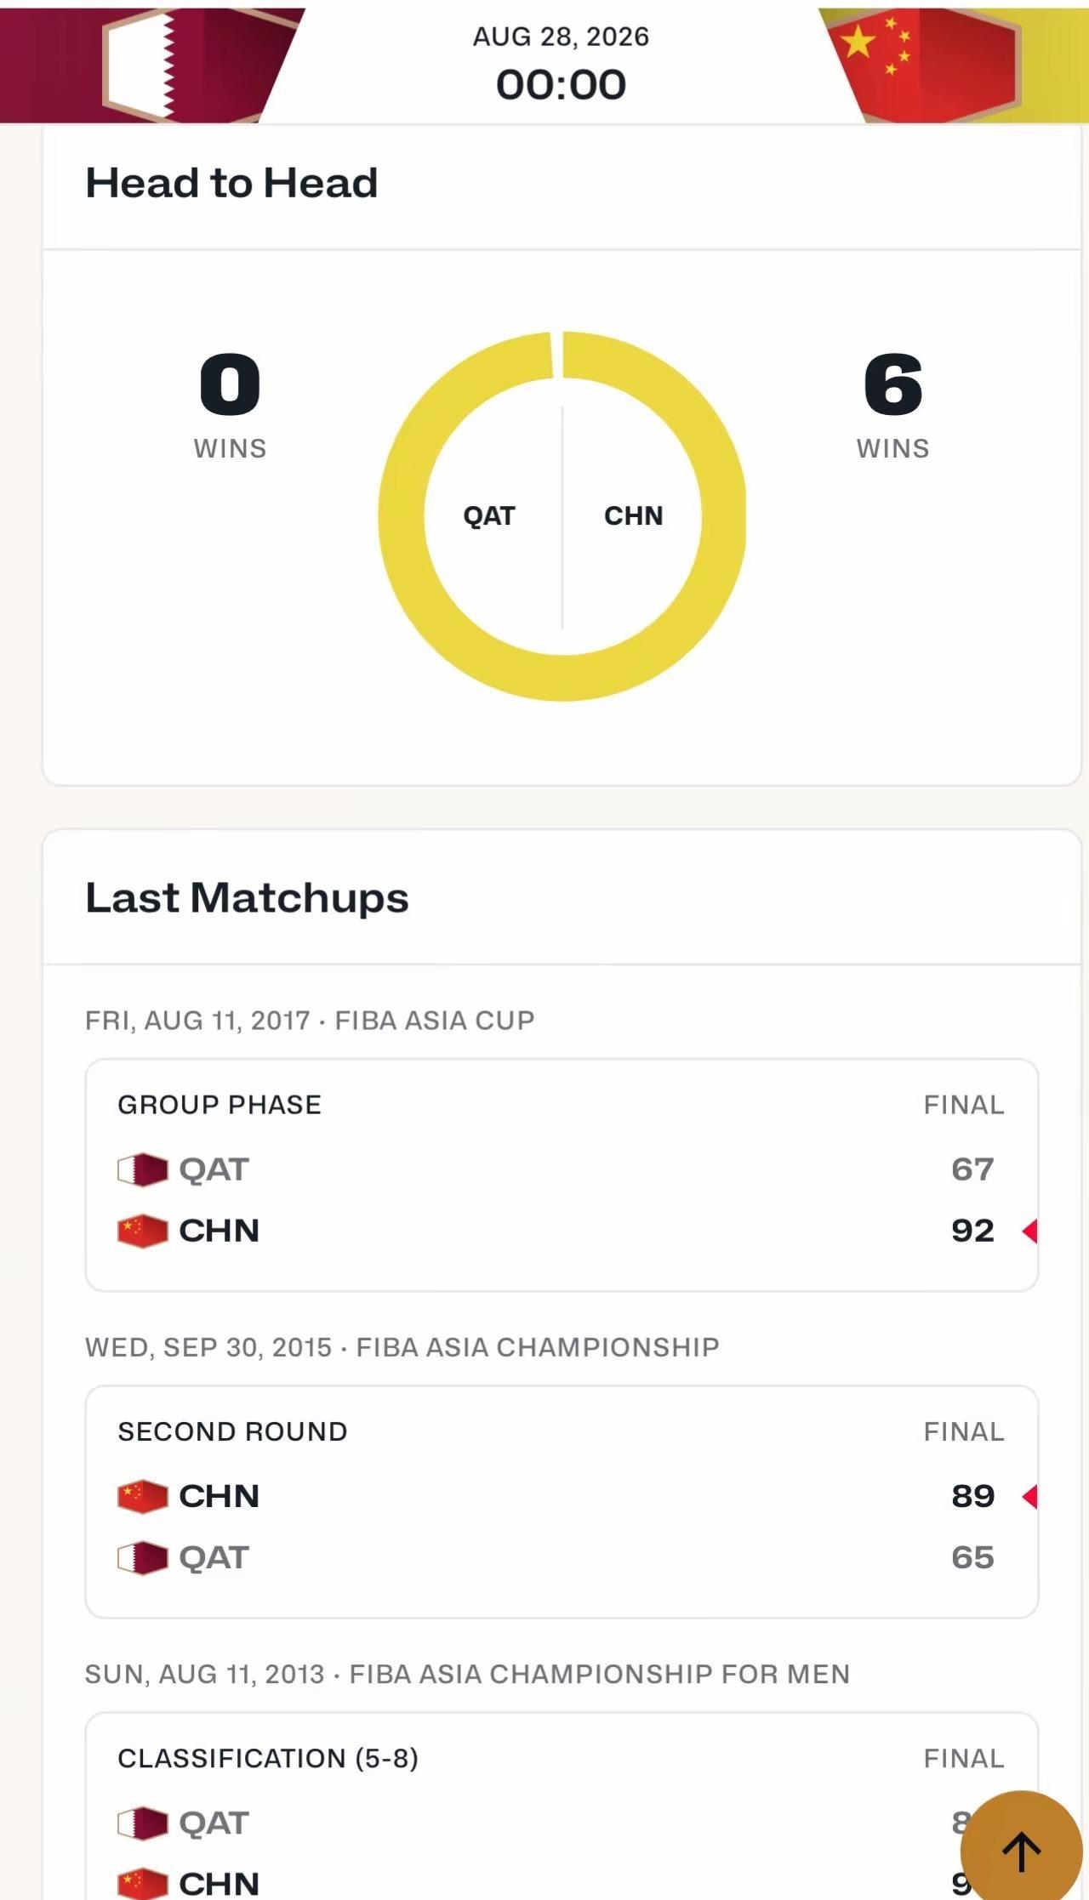Open the 2015 Second Round game card

[x=562, y=1501]
